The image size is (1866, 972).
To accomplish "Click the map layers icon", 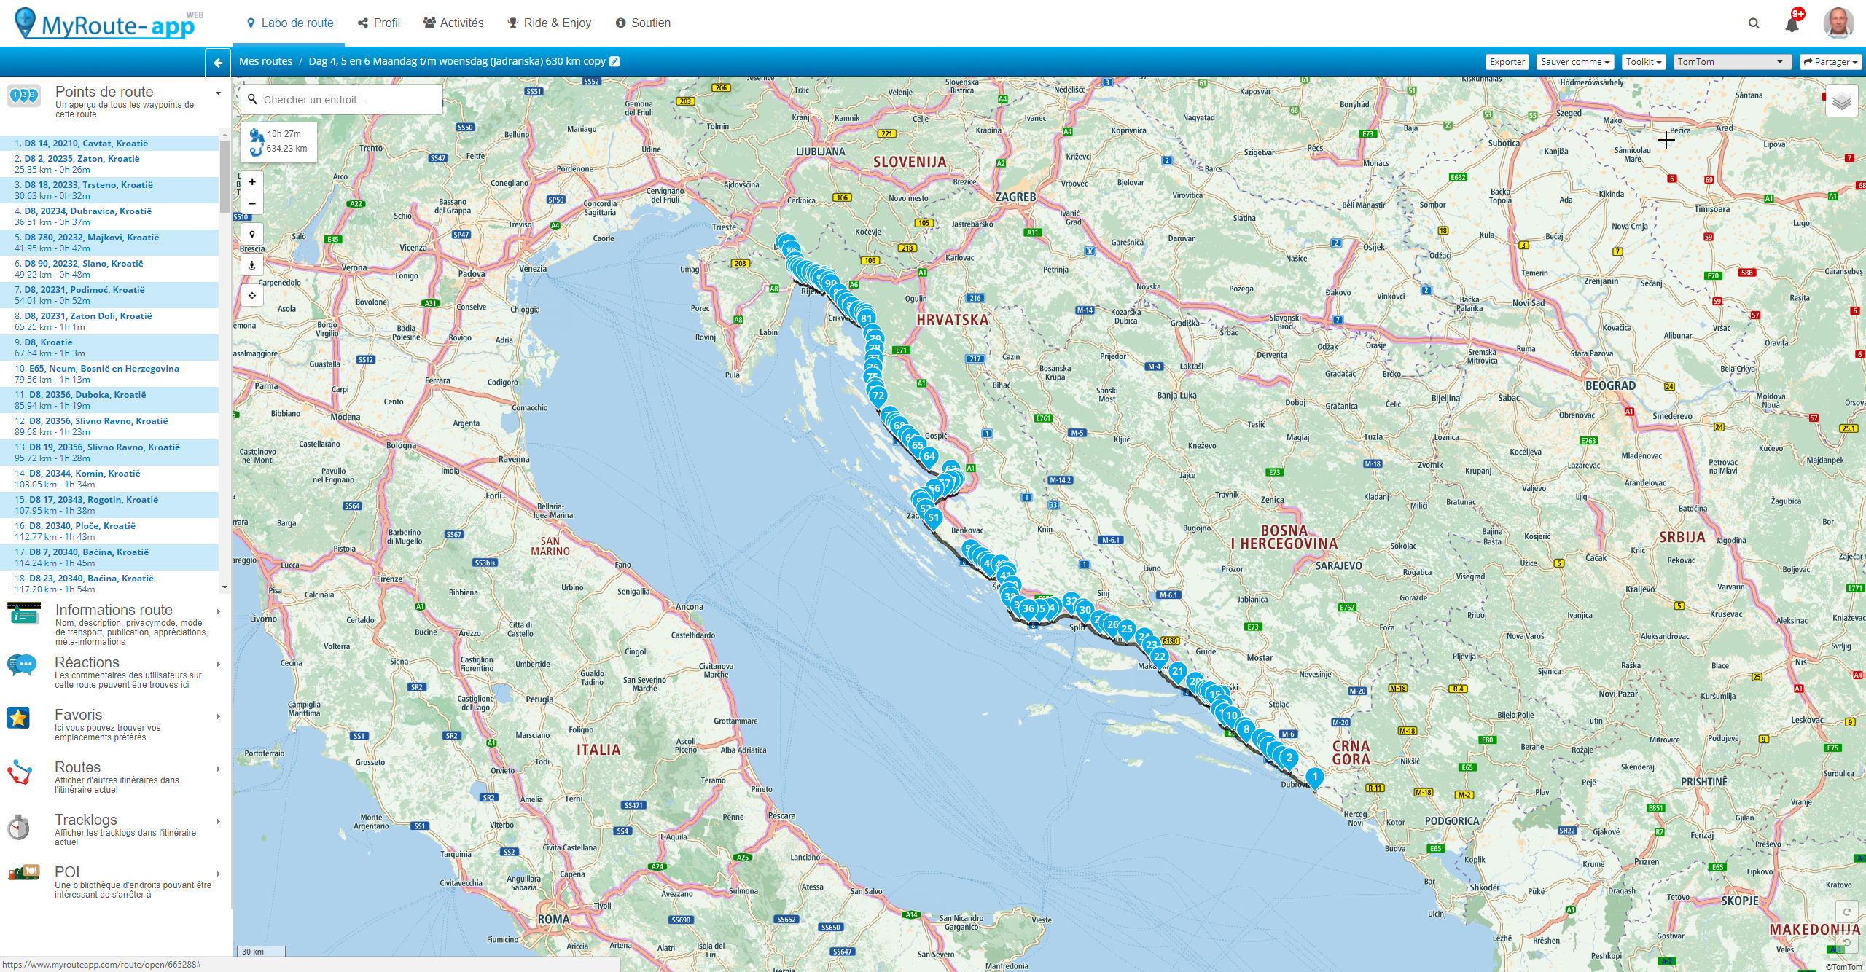I will pyautogui.click(x=1841, y=101).
